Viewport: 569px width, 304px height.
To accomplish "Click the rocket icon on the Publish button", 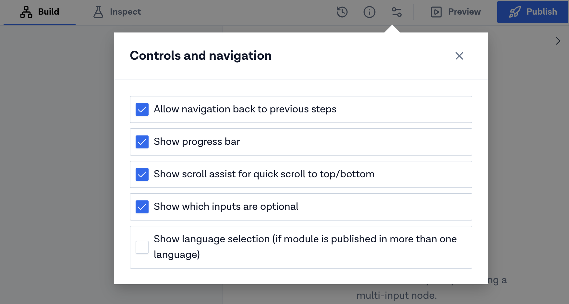I will 515,12.
